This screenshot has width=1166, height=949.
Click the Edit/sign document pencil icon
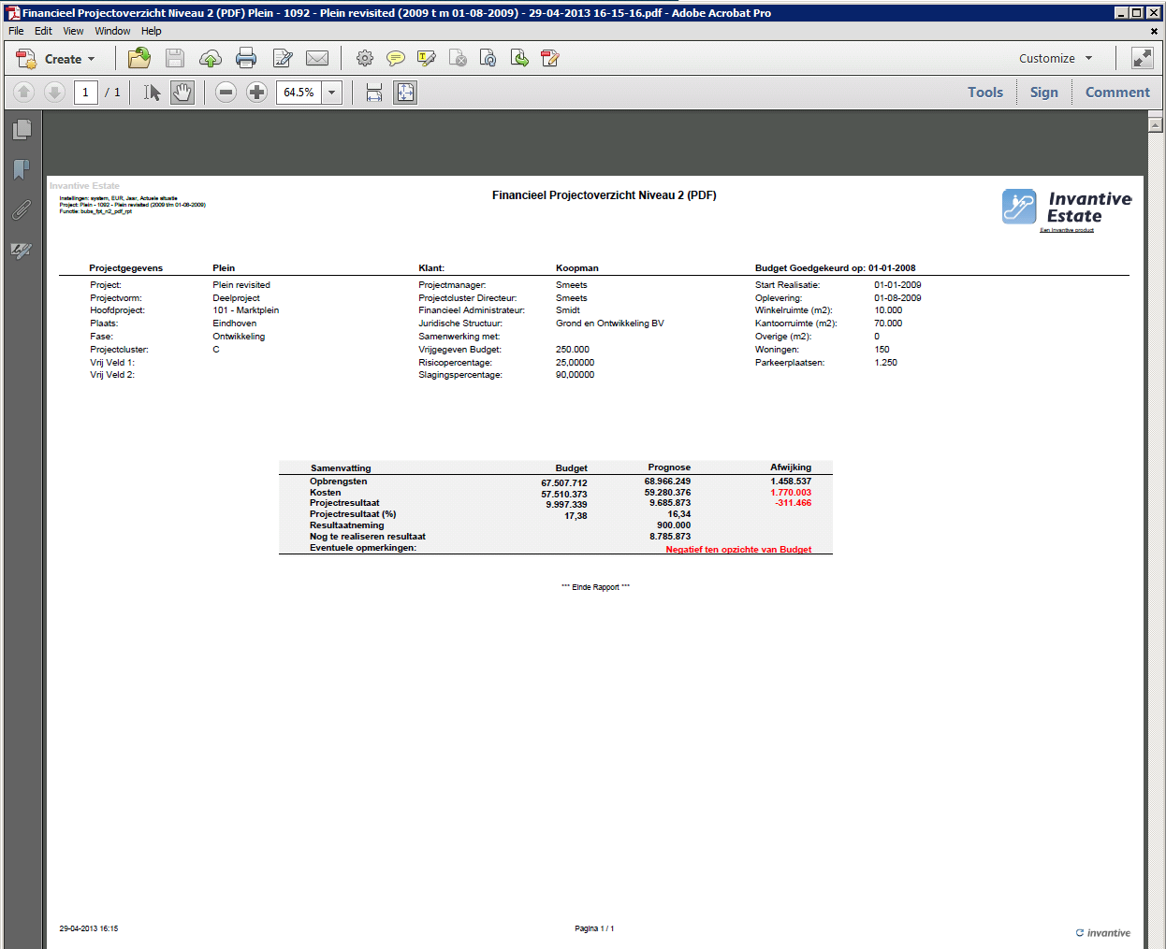pyautogui.click(x=283, y=58)
